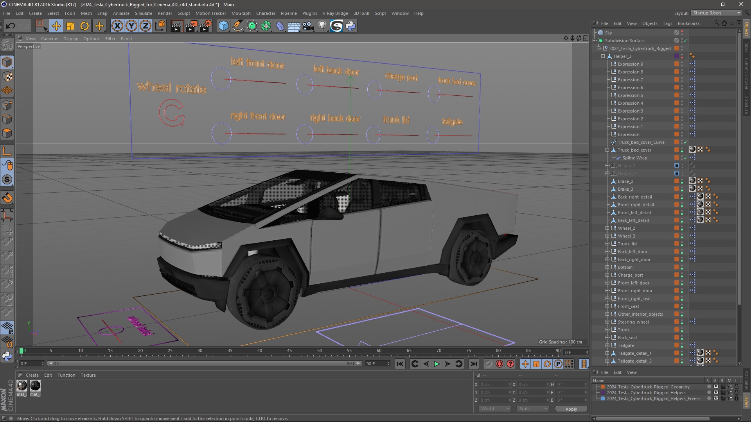
Task: Toggle Autokeying red circle button
Action: [x=499, y=364]
